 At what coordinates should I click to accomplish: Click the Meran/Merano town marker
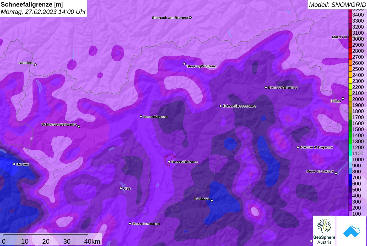click(141, 116)
